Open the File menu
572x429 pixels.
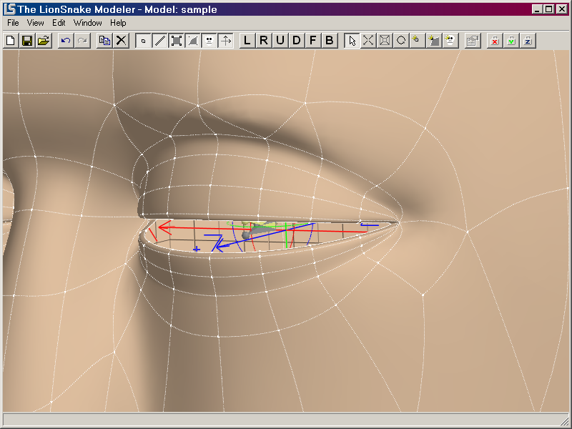click(x=13, y=23)
